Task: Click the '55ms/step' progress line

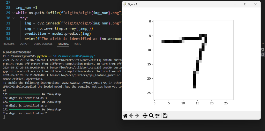Action: click(x=32, y=94)
